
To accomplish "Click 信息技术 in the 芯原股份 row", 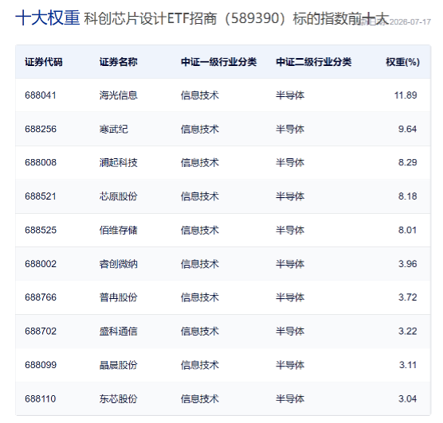I will click(x=200, y=196).
